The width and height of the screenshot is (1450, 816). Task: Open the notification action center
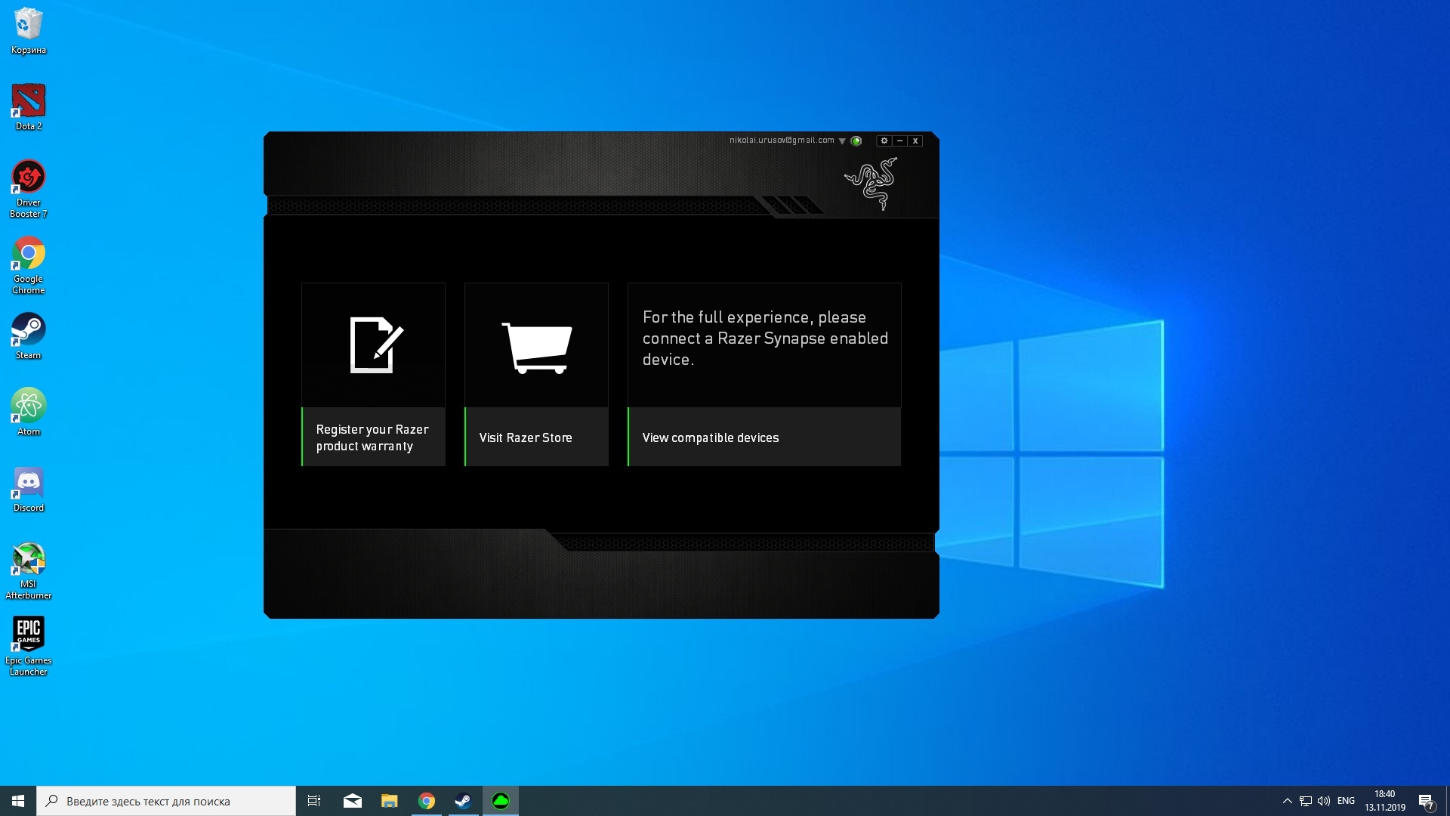coord(1427,801)
